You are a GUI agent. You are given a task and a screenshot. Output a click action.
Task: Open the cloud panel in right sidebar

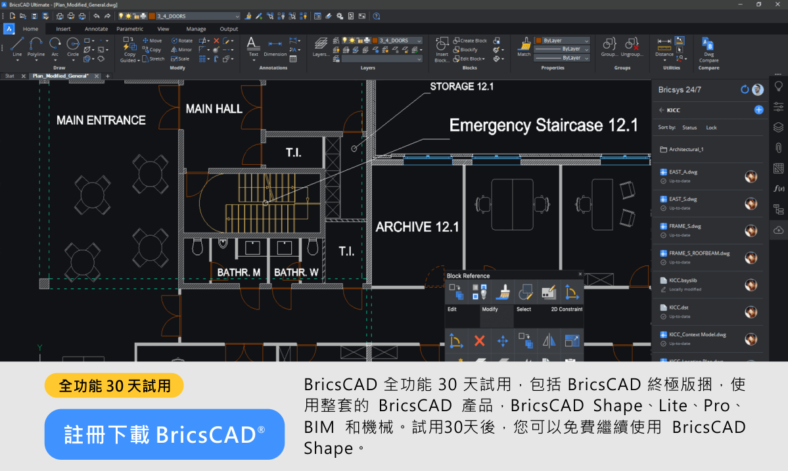click(778, 231)
